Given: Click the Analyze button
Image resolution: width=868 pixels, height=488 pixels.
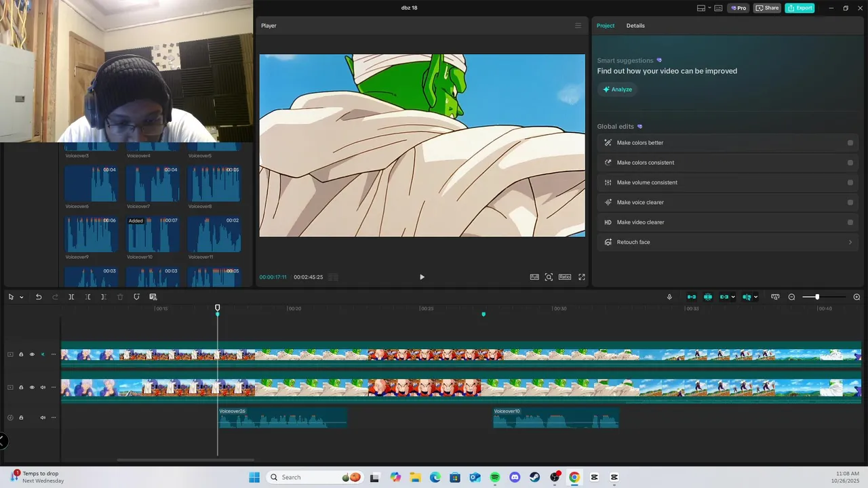Looking at the screenshot, I should pos(617,89).
